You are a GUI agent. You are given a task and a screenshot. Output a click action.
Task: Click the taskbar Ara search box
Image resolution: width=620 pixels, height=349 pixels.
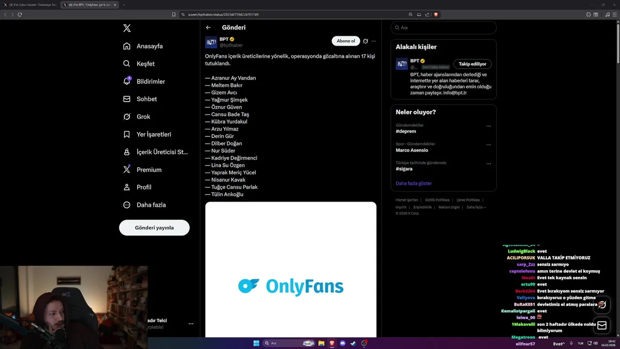(x=289, y=343)
